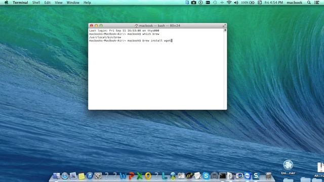Open Spotlight search magnifier
Viewport: 324px width, 182px height.
click(309, 3)
